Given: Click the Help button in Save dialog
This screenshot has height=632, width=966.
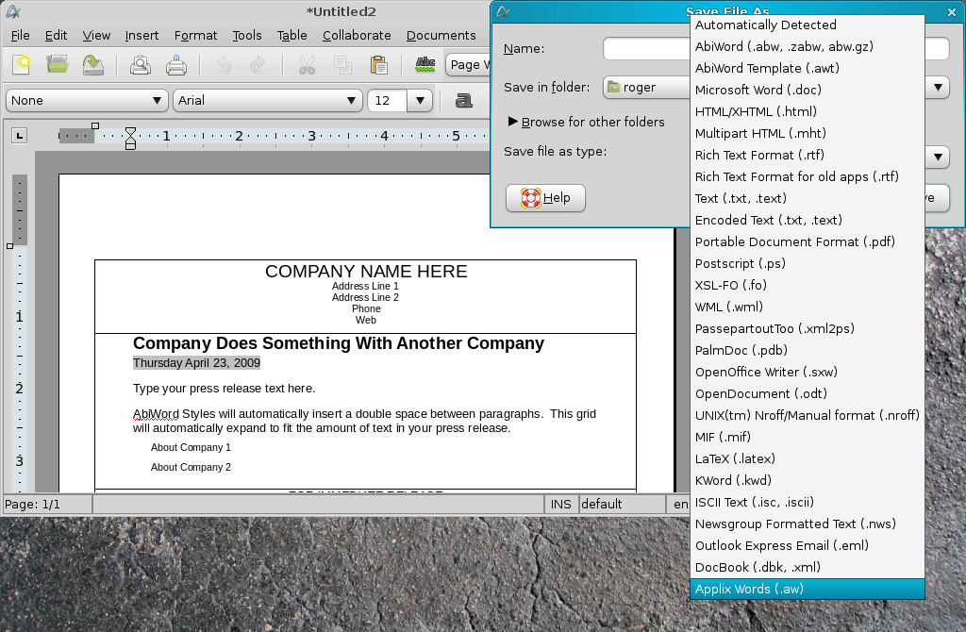Looking at the screenshot, I should tap(546, 198).
